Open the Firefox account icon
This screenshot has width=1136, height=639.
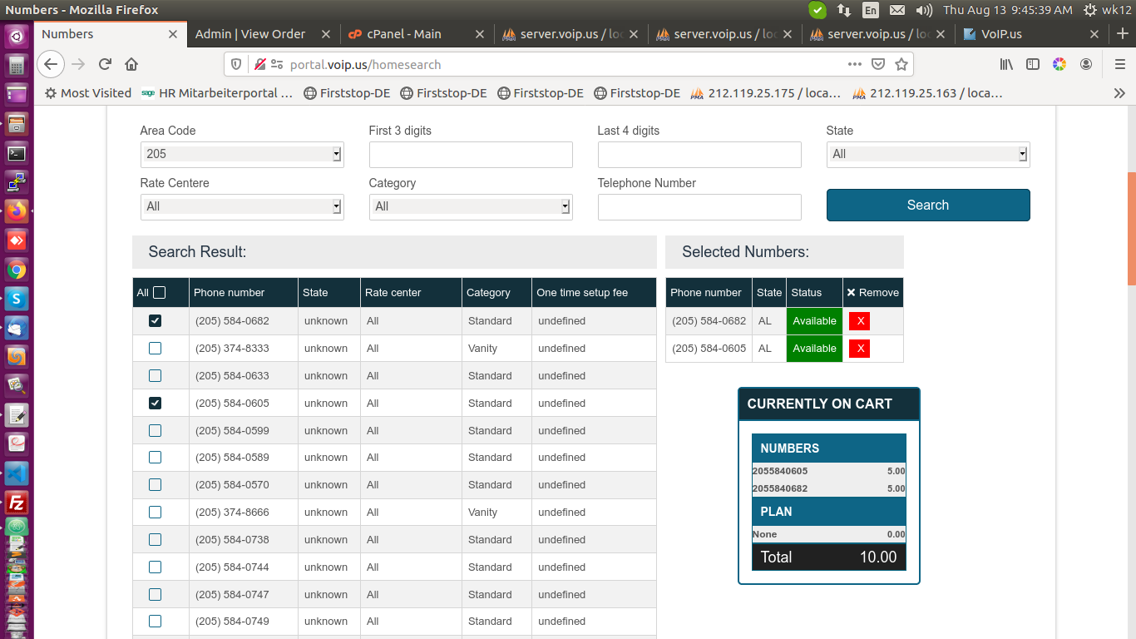tap(1086, 64)
